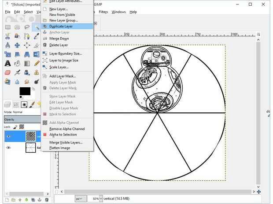Select the Alignment tool
273x204 pixels.
[x=26, y=46]
